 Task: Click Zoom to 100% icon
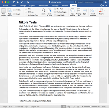pyautogui.click(x=50, y=11)
